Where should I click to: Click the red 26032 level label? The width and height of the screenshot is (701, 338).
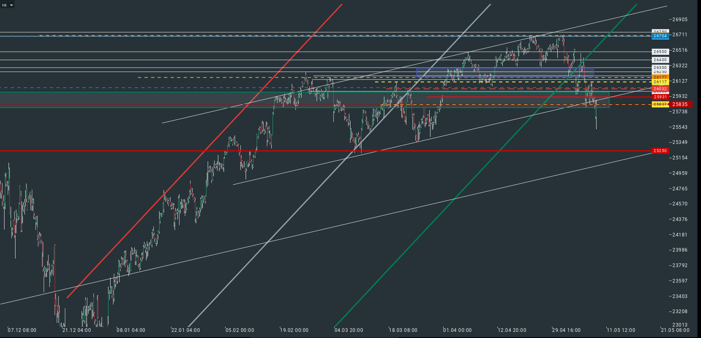(x=660, y=89)
